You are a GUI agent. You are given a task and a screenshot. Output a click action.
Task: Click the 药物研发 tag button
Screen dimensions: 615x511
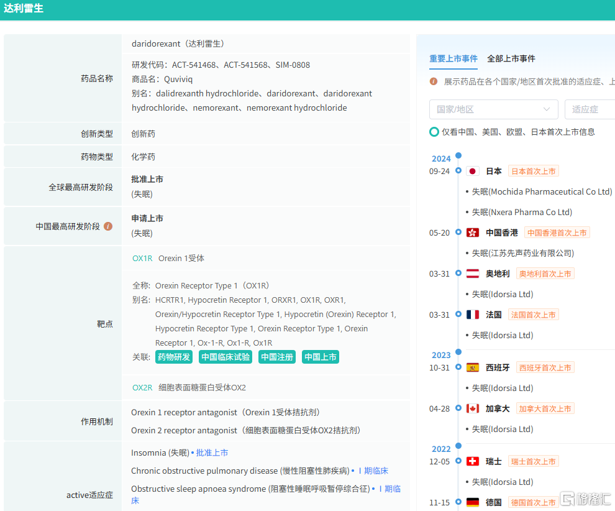pos(174,357)
